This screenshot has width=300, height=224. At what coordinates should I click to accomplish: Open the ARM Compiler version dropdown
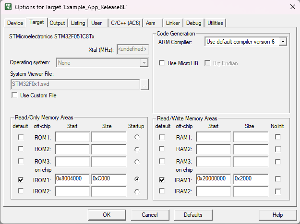pos(282,42)
